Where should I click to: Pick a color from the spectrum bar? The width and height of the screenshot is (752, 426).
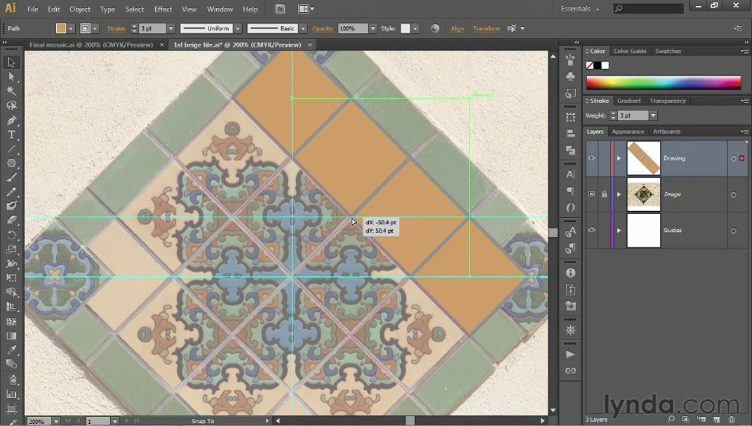pos(663,82)
